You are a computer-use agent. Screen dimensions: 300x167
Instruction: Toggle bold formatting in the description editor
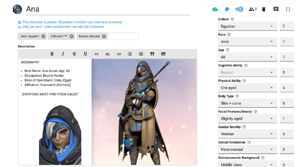click(52, 54)
